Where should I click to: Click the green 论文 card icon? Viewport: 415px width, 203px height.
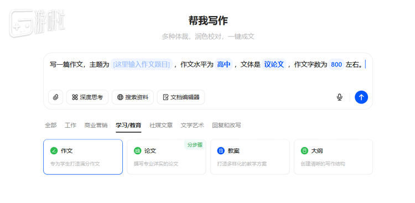click(x=138, y=151)
